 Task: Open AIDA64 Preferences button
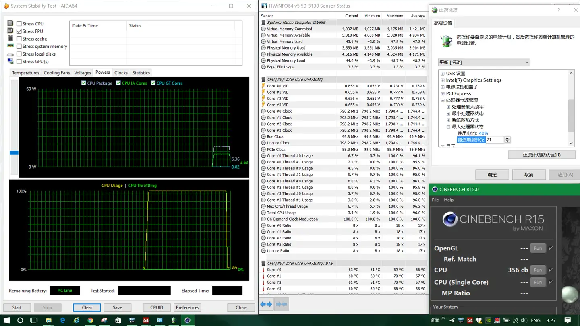(x=187, y=307)
